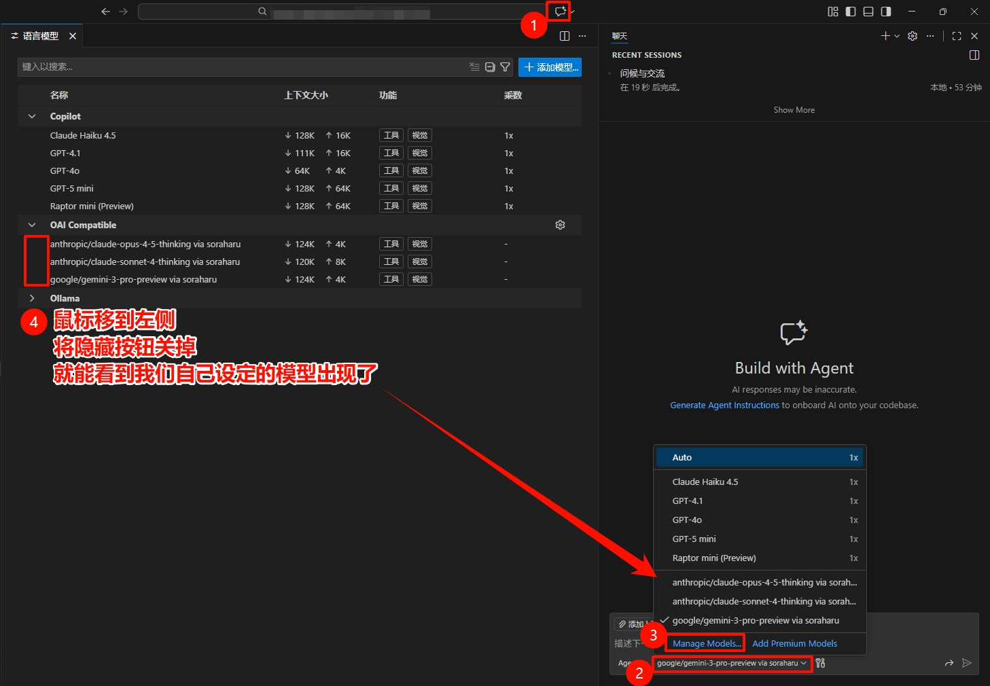
Task: Choose claude-opus-4-5-thinking in model picker list
Action: [x=760, y=583]
